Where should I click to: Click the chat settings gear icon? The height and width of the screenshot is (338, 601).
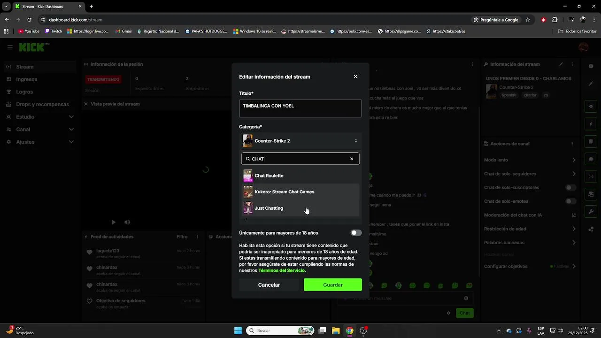coord(448,313)
